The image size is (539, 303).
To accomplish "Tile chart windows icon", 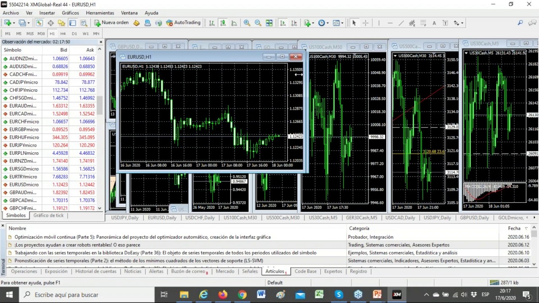I will [269, 23].
